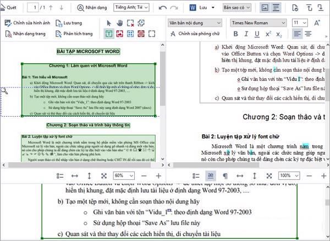Undo the last action

[163, 8]
